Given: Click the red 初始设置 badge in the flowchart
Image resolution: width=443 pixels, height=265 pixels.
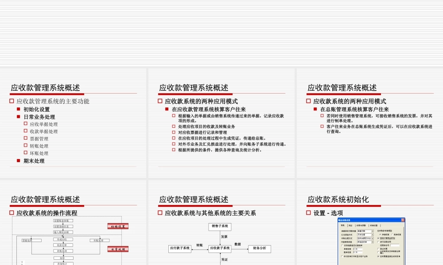Looking at the screenshot, I should tap(117, 225).
